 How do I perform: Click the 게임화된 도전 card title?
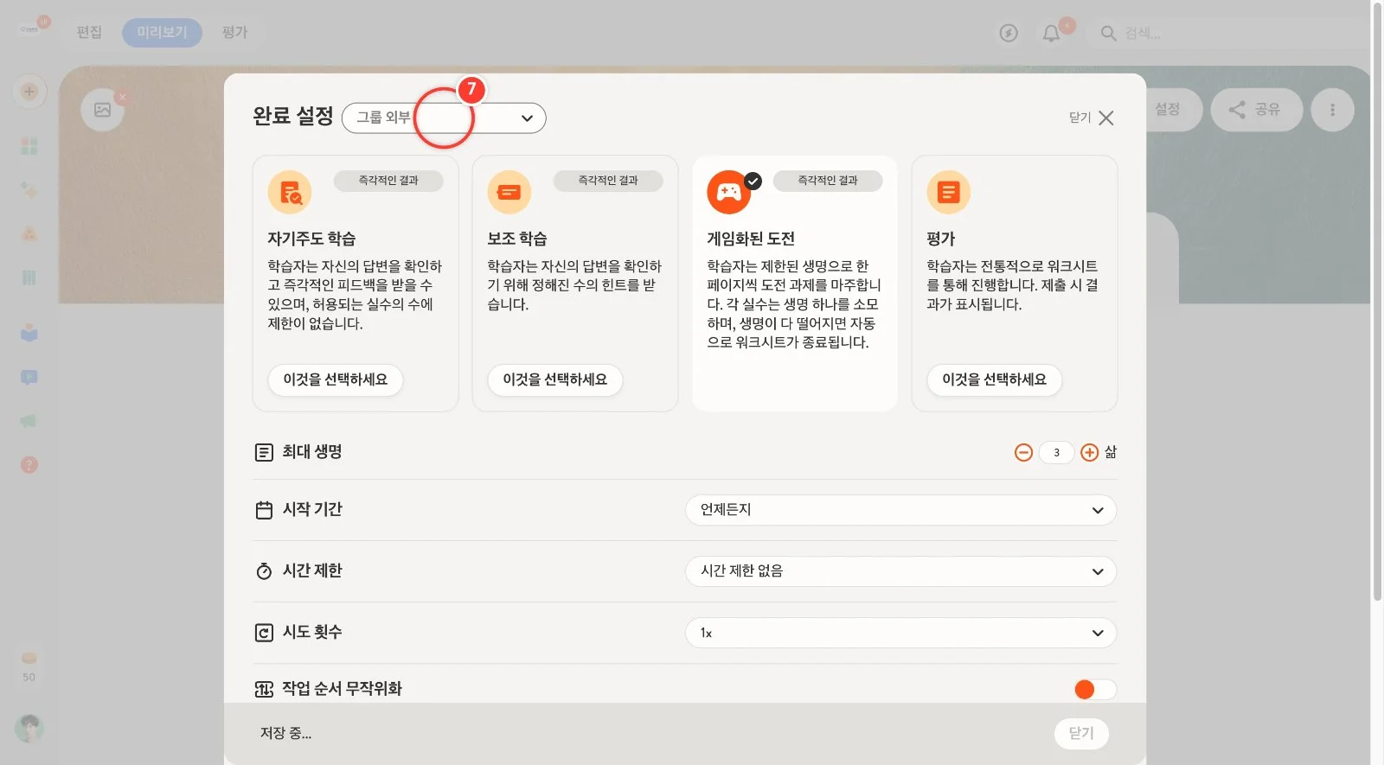tap(751, 239)
